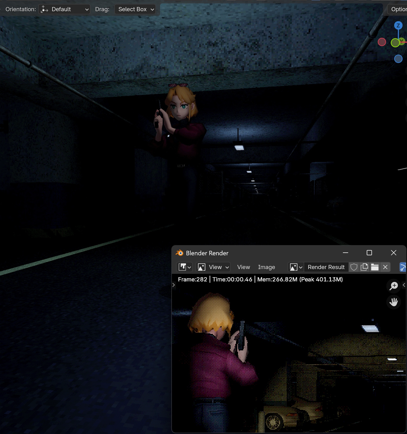Expand left toolbar arrow in render window
This screenshot has height=434, width=407.
point(173,285)
